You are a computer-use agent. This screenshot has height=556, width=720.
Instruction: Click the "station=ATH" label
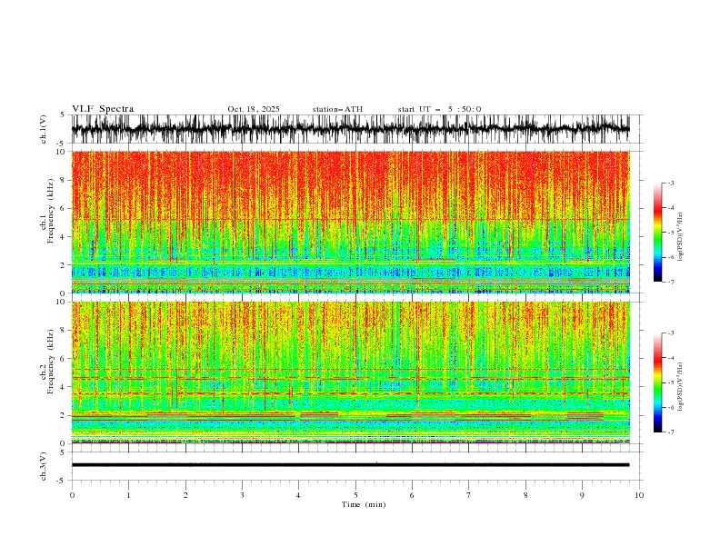(337, 109)
